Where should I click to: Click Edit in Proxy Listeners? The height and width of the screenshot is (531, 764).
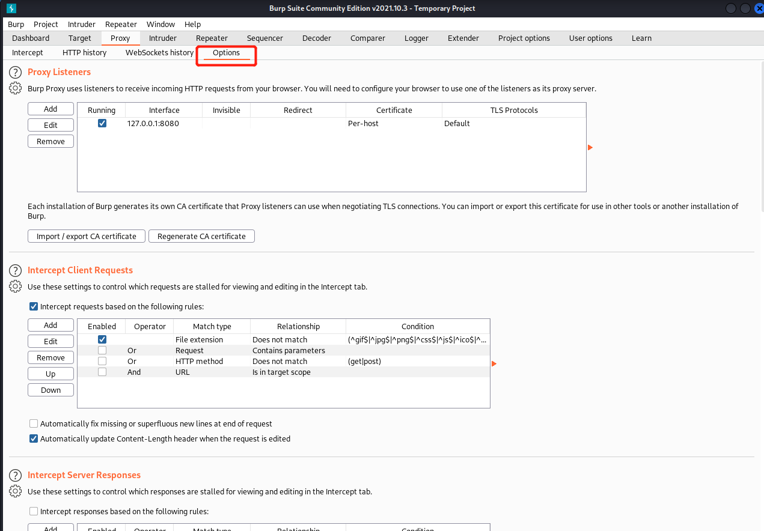[x=51, y=125]
